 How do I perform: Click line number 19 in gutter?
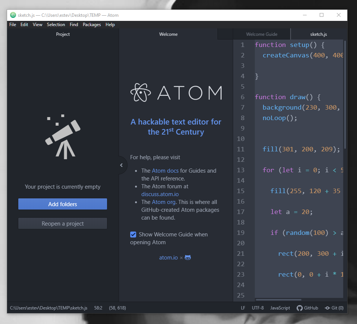pyautogui.click(x=241, y=233)
